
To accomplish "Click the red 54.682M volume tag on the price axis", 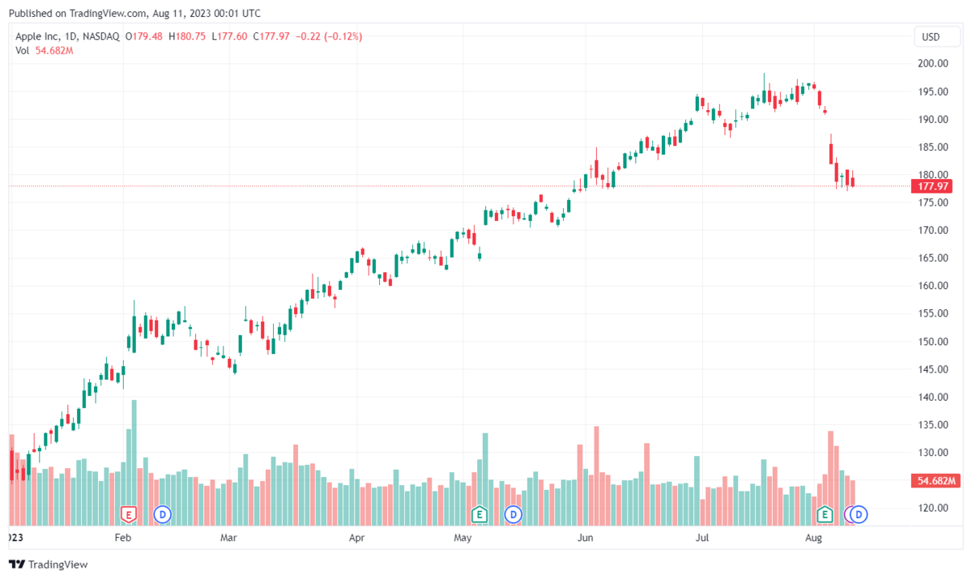I will coord(936,481).
